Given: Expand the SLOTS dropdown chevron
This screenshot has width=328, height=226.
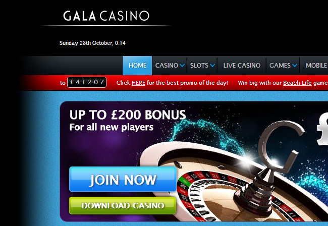Looking at the screenshot, I should (212, 66).
